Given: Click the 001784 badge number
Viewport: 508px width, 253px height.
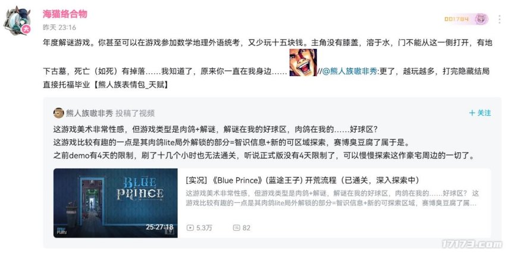Looking at the screenshot, I should (x=456, y=19).
